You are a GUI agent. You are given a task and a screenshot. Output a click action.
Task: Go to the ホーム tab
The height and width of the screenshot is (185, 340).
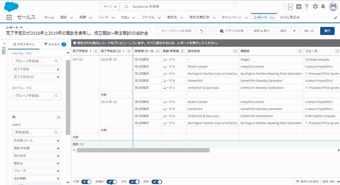tap(49, 17)
